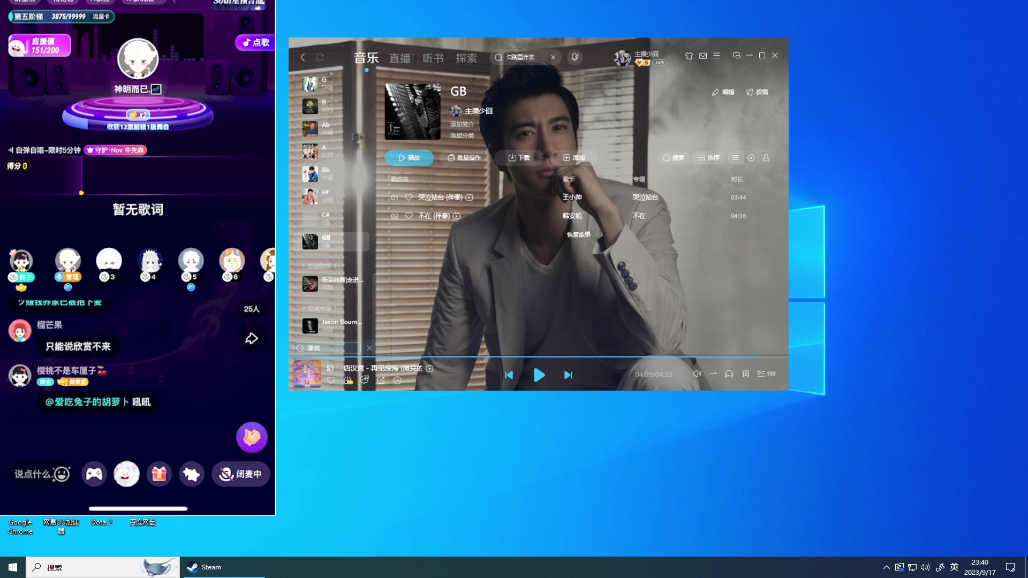Click the 添加 add button

pos(573,158)
